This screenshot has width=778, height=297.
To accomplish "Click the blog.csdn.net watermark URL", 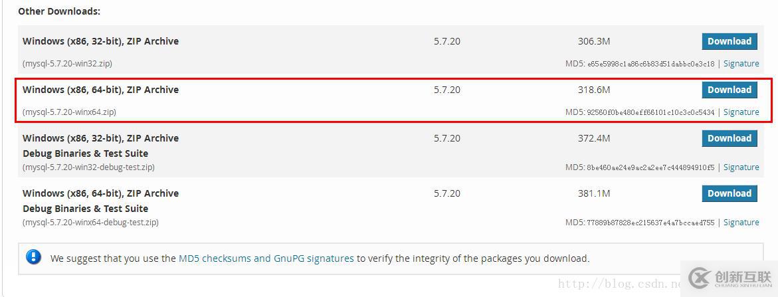I will (x=621, y=284).
